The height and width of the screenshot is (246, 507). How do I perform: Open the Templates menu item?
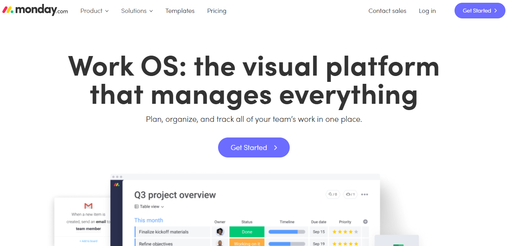pyautogui.click(x=180, y=11)
